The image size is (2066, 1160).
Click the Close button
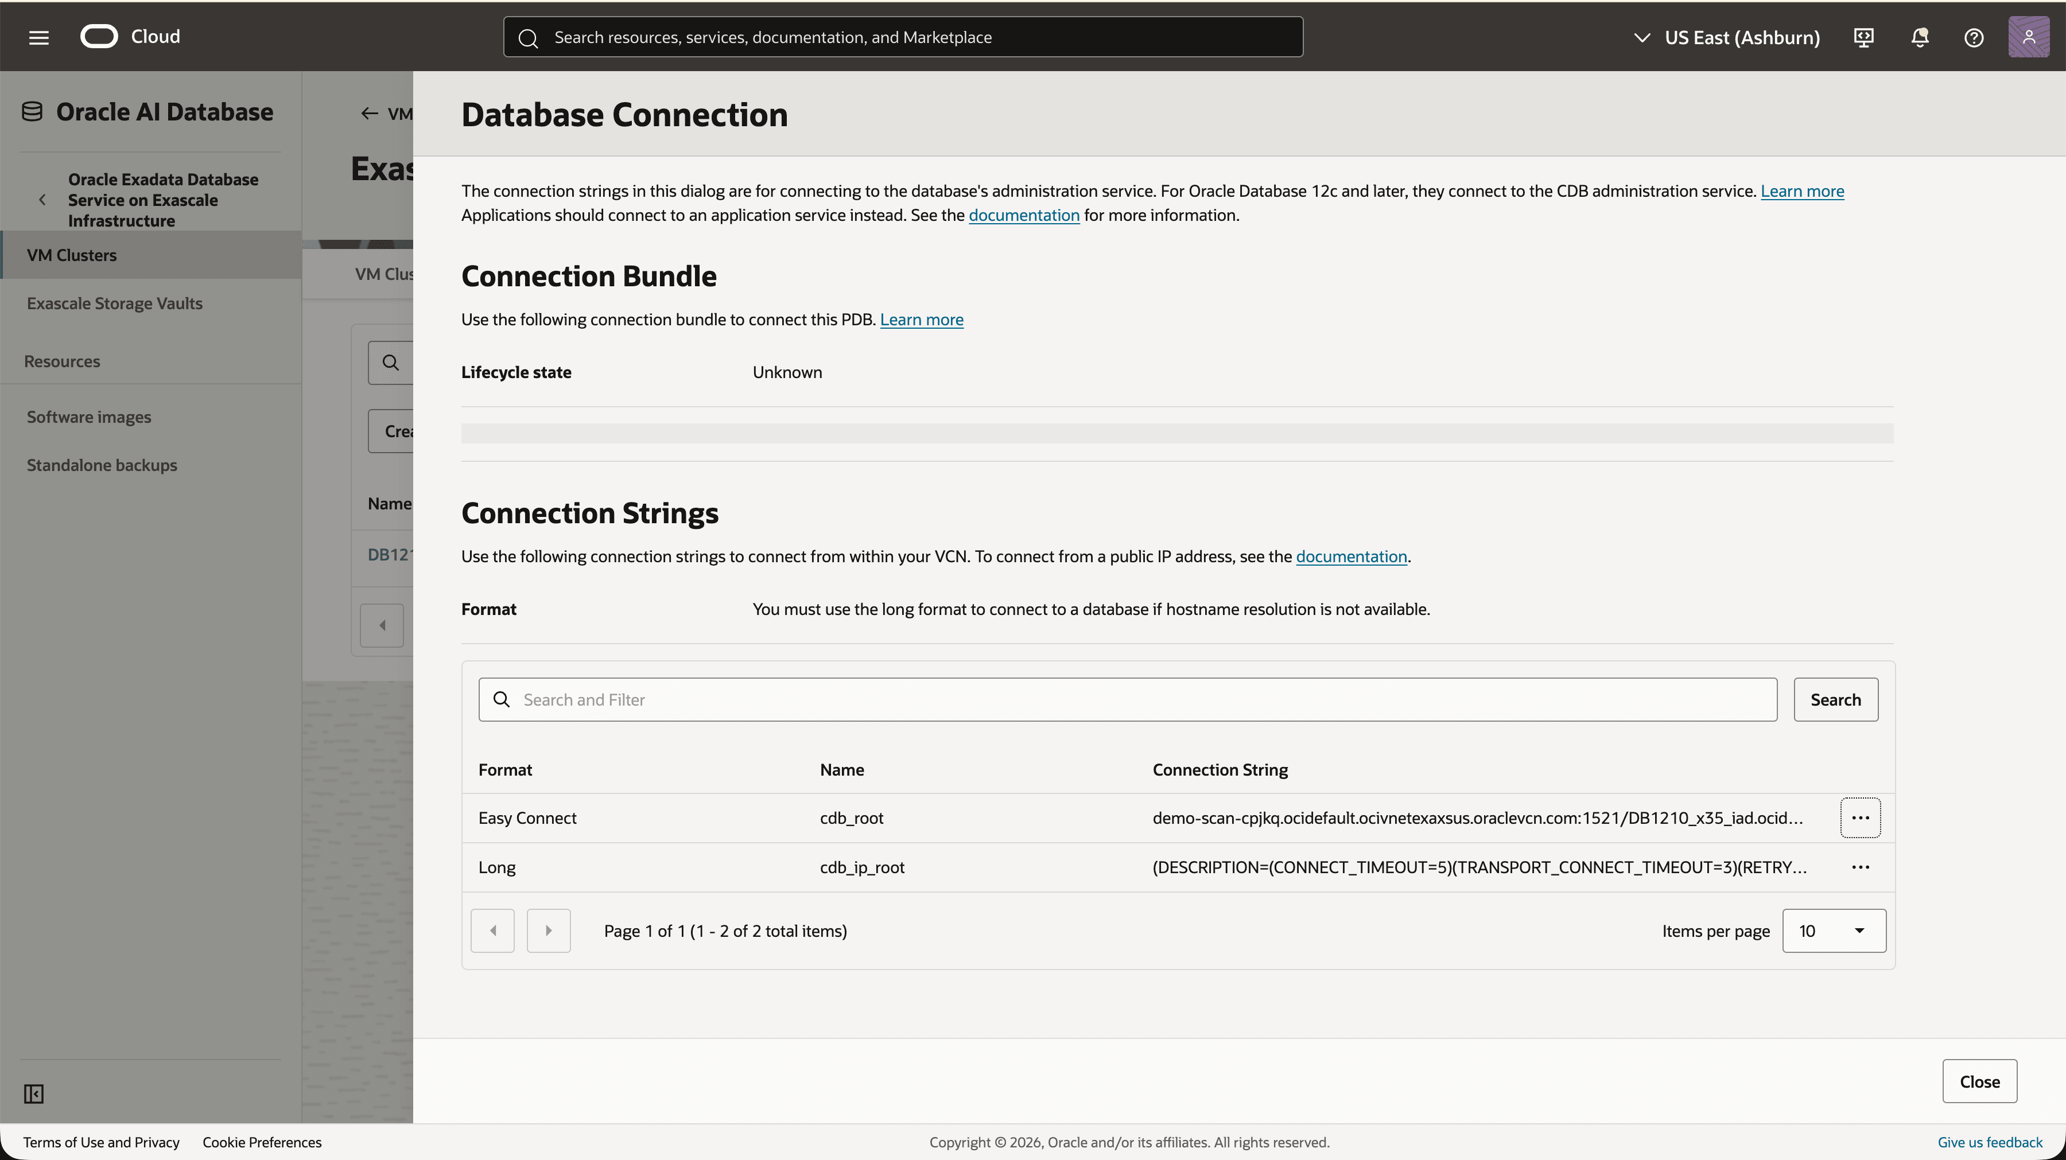tap(1979, 1081)
